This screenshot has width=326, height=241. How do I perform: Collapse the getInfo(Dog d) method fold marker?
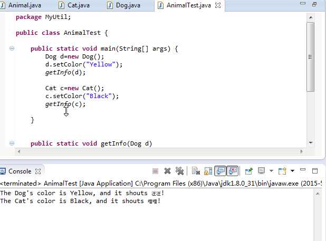coord(12,143)
